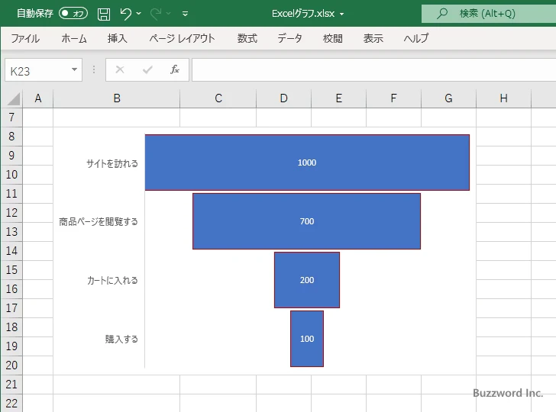Open the ヘルプ tab

point(416,38)
